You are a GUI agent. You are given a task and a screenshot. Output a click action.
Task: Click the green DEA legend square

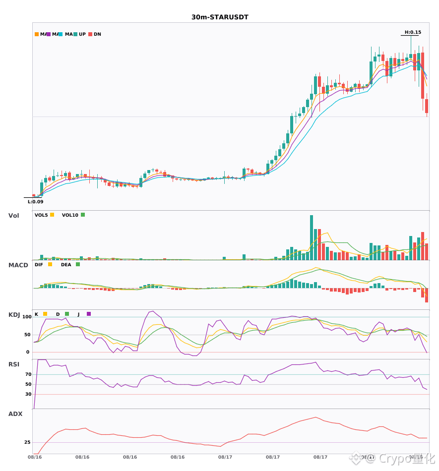pos(78,264)
